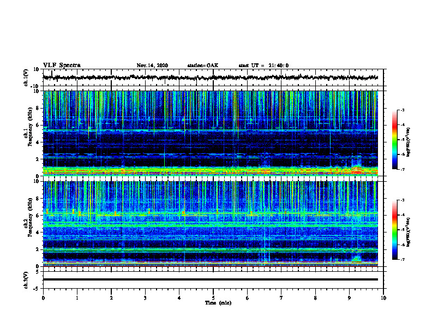The width and height of the screenshot is (432, 334).
Task: Select the "Time (min)" x-axis label
Action: click(218, 303)
